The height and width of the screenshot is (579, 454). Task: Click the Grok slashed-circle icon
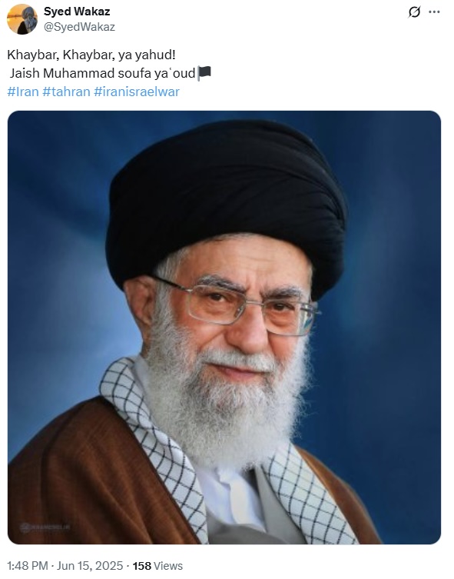tap(414, 12)
